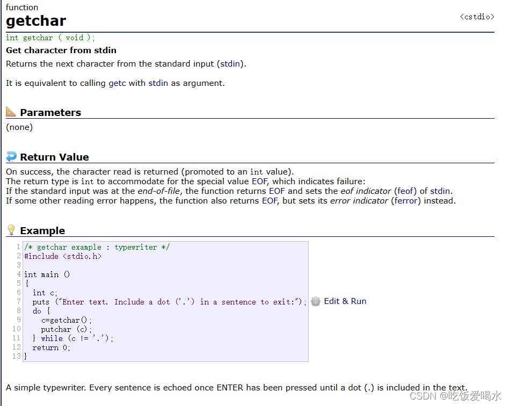This screenshot has height=406, width=510.
Task: Click the Return Value arrow icon
Action: 11,156
